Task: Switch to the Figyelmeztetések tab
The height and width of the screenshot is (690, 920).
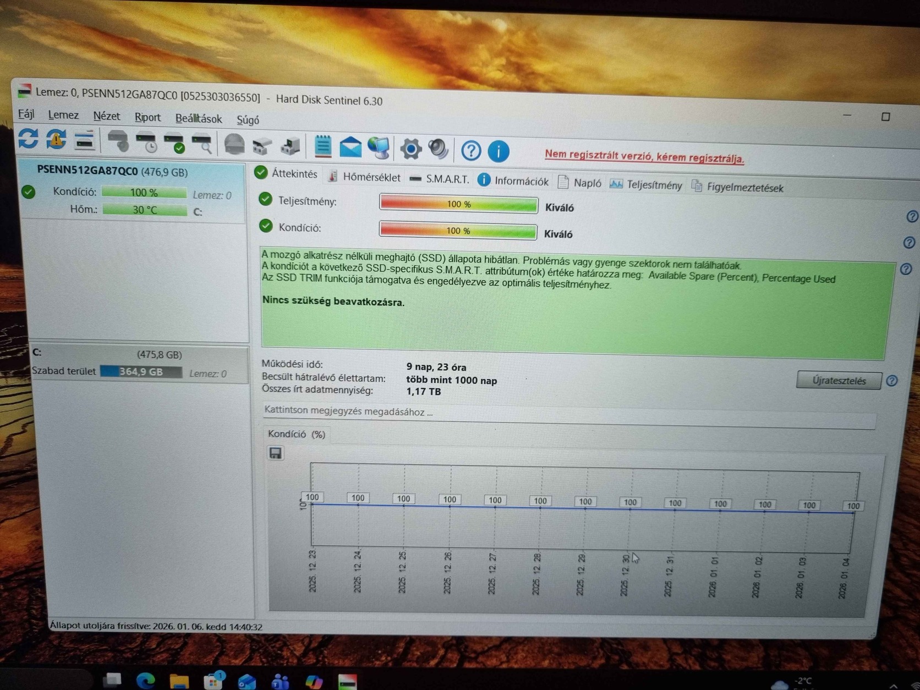Action: [737, 187]
